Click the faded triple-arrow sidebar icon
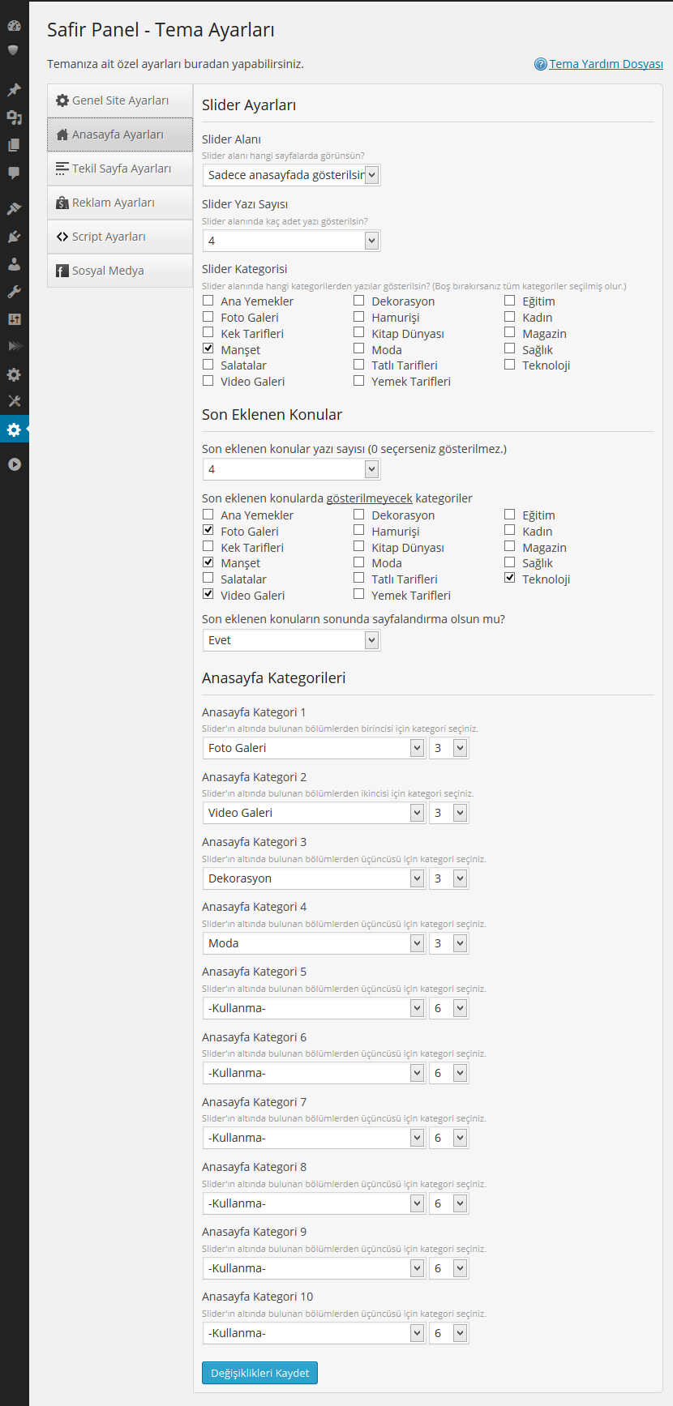Viewport: 673px width, 1406px height. click(14, 346)
